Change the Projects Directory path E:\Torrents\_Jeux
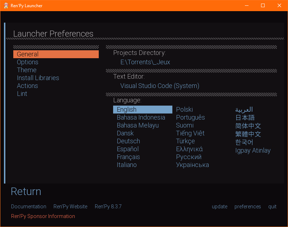Screen dimensions: 288x227 click(145, 62)
